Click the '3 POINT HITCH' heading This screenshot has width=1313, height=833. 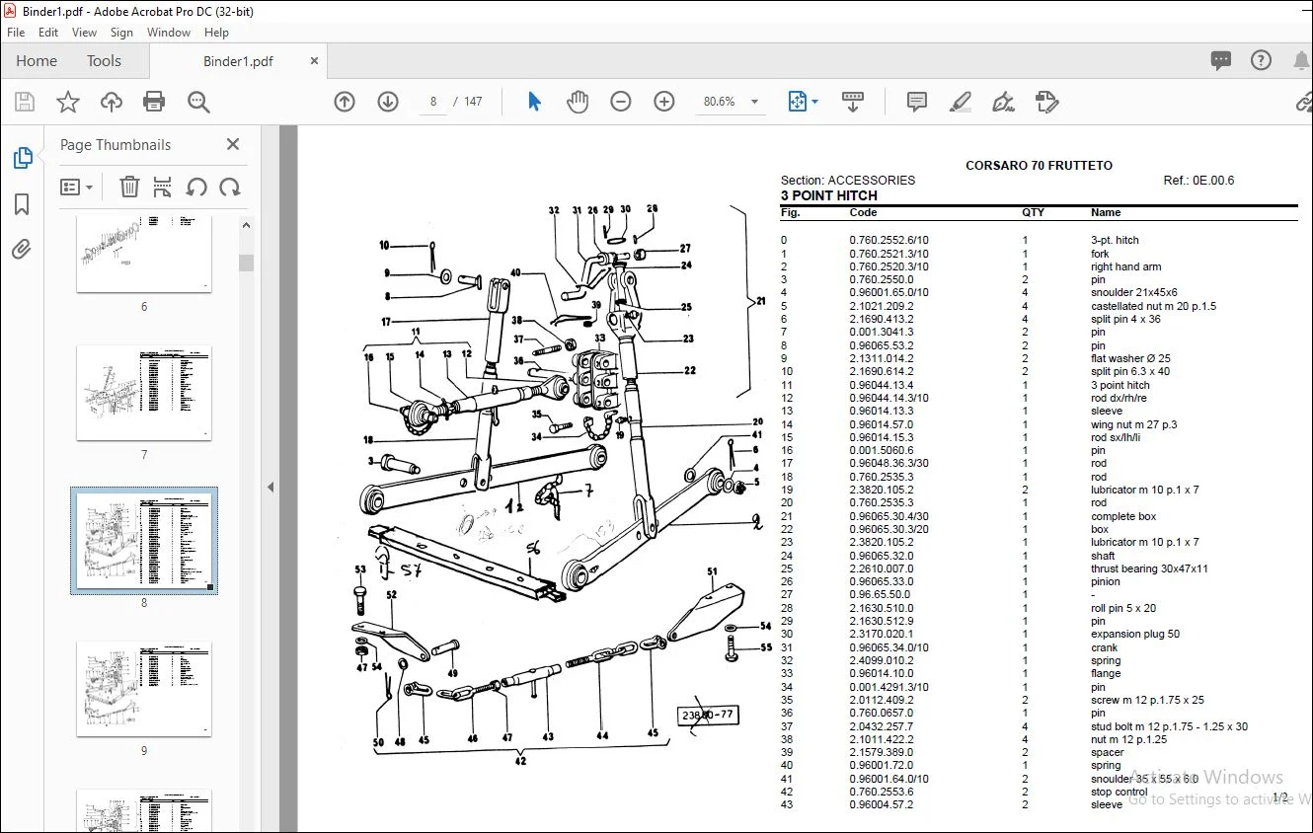[828, 195]
